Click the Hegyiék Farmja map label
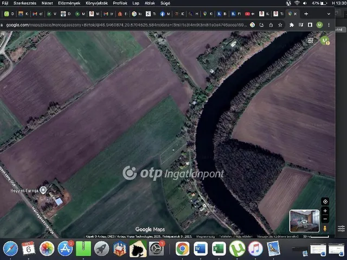 click(x=24, y=190)
